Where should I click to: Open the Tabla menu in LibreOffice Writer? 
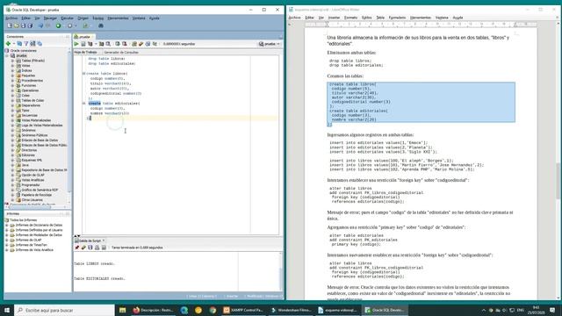380,18
